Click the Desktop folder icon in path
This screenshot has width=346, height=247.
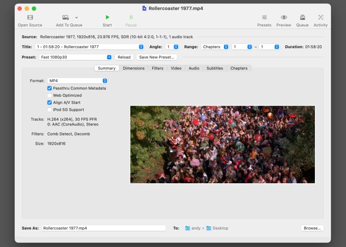point(208,228)
